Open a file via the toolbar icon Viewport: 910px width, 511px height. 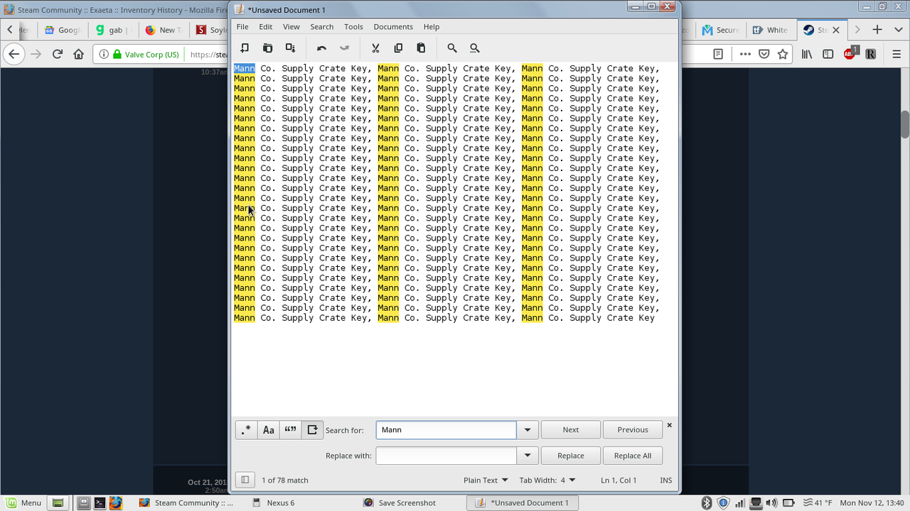pos(267,48)
